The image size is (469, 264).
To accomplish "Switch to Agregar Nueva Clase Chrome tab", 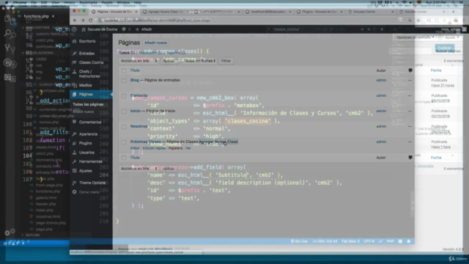I will pos(164,12).
